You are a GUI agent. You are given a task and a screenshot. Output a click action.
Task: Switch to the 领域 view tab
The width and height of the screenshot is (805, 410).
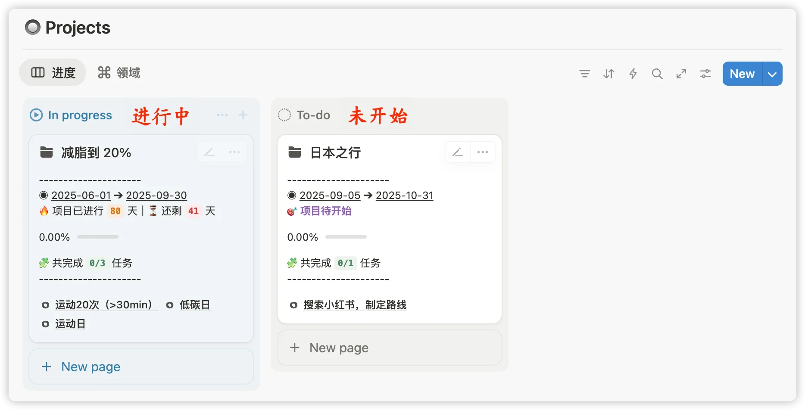pos(119,73)
